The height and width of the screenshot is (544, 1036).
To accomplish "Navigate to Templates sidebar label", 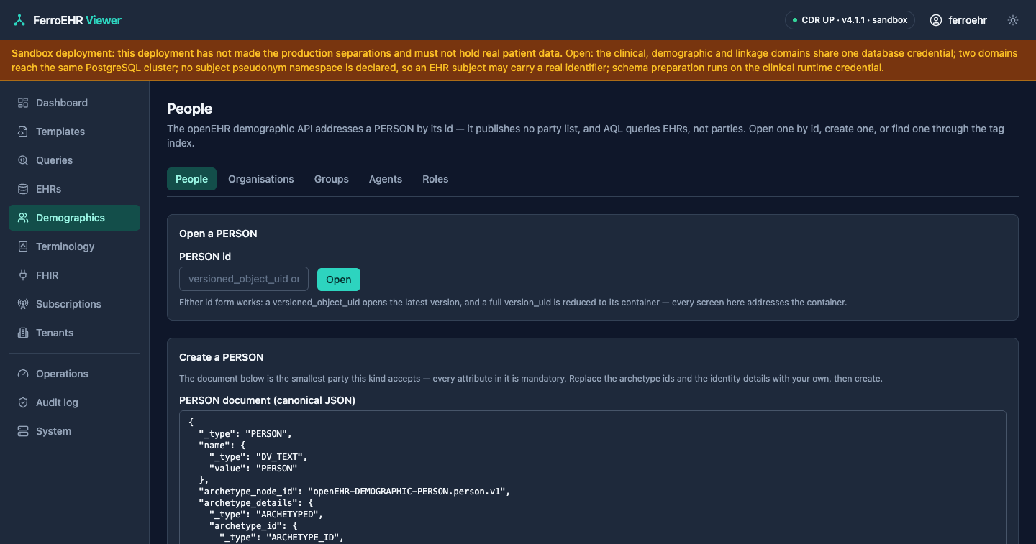I will (x=60, y=132).
